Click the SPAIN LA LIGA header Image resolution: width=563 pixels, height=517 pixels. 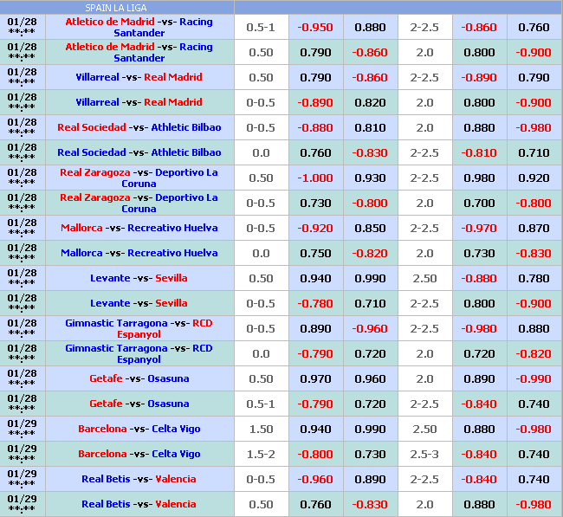point(117,7)
